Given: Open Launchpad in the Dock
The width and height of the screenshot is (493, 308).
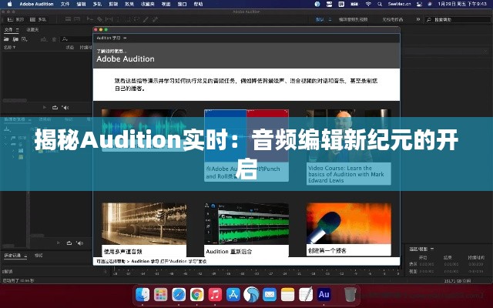Looking at the screenshot, I should pos(161,294).
